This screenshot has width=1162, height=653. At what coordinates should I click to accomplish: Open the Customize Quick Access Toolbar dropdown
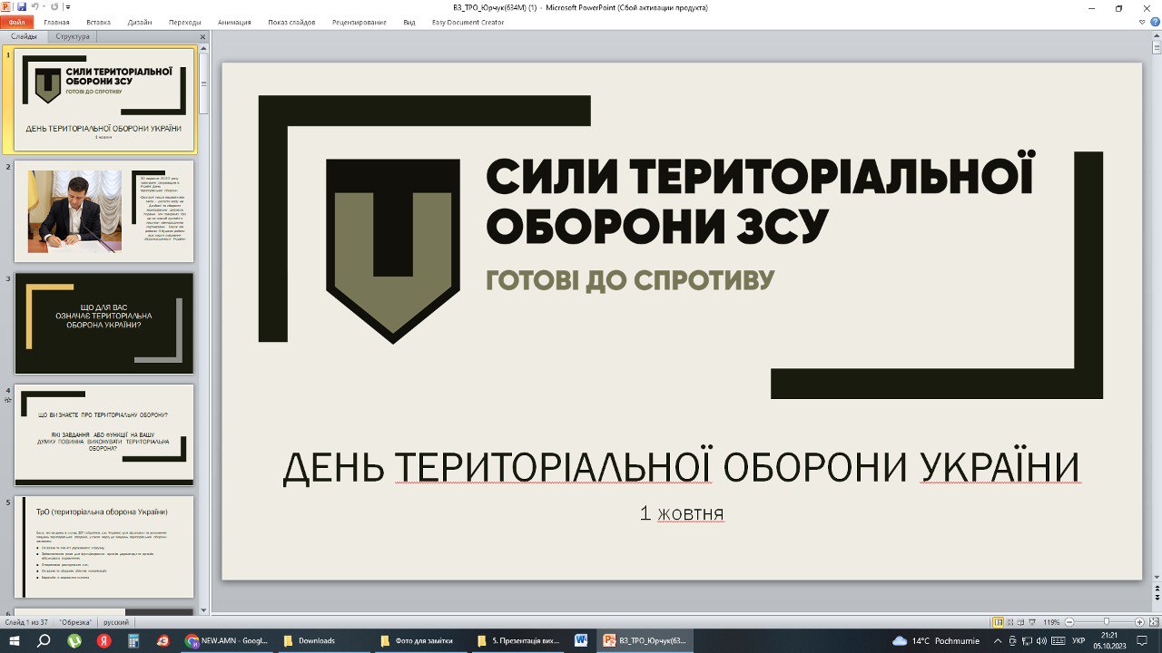[x=67, y=7]
